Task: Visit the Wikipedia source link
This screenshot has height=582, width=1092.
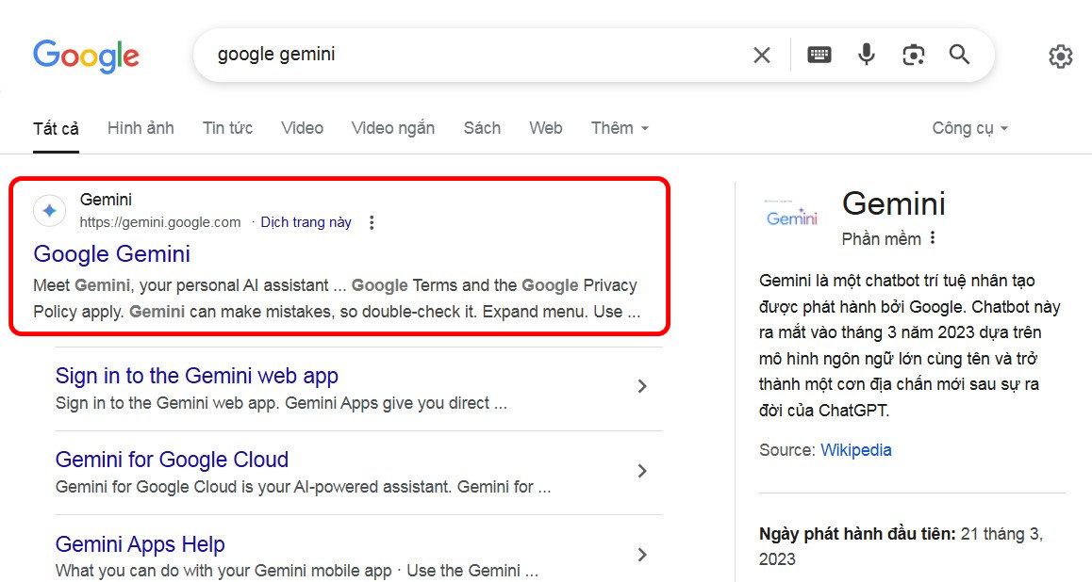Action: click(856, 449)
